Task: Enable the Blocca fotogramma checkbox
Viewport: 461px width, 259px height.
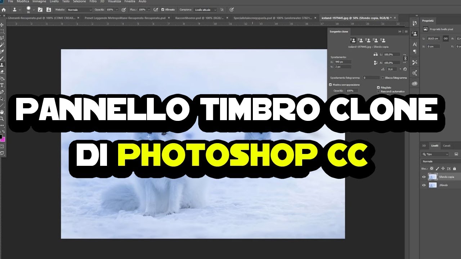Action: click(382, 78)
